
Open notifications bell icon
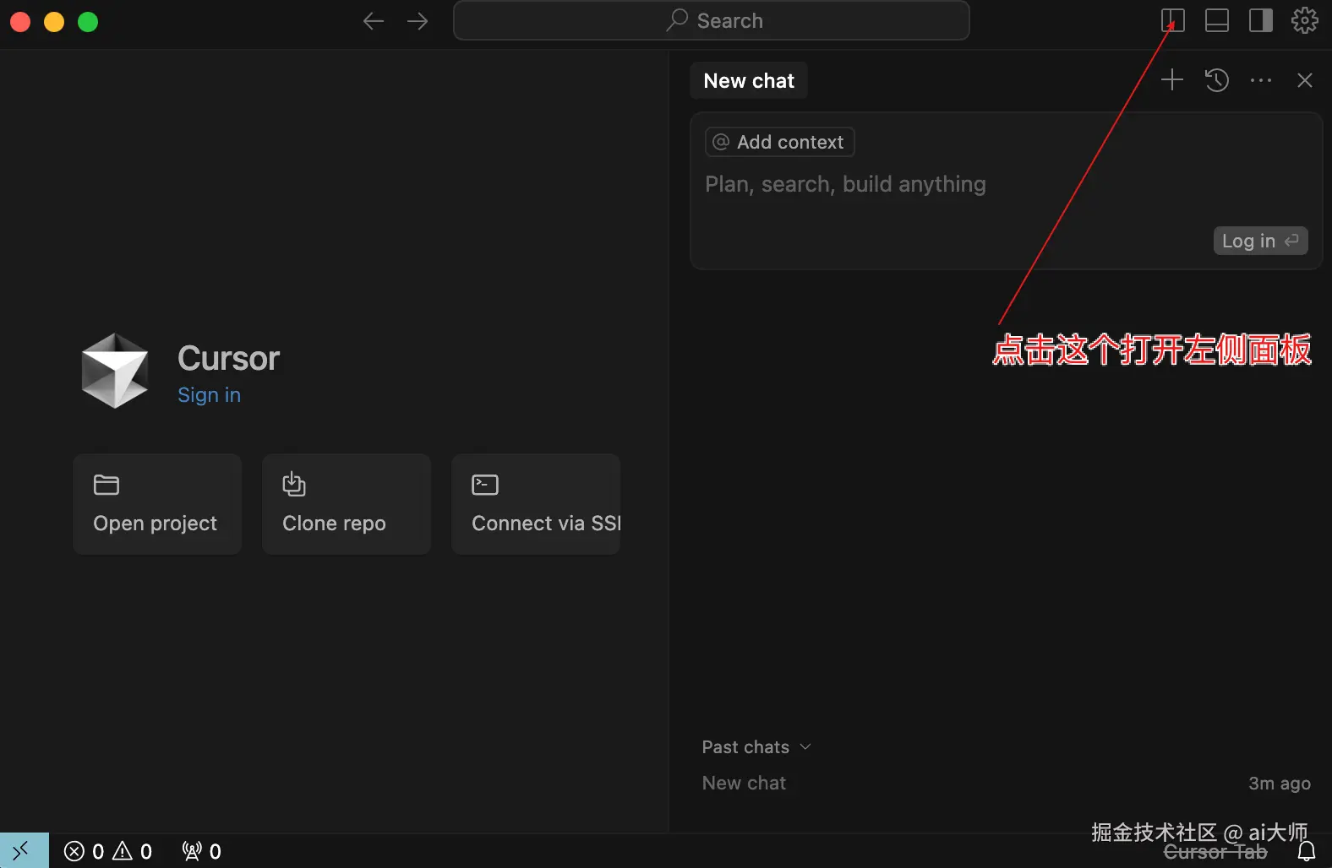tap(1307, 851)
